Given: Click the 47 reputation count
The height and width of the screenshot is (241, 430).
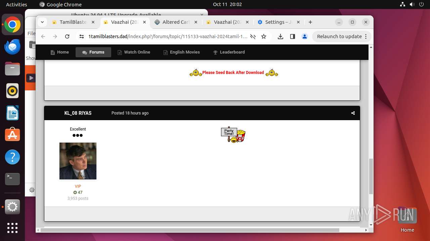Looking at the screenshot, I should coord(78,192).
